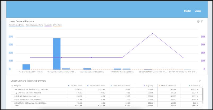Switch to the Linear tab
213x110 pixels.
198,11
